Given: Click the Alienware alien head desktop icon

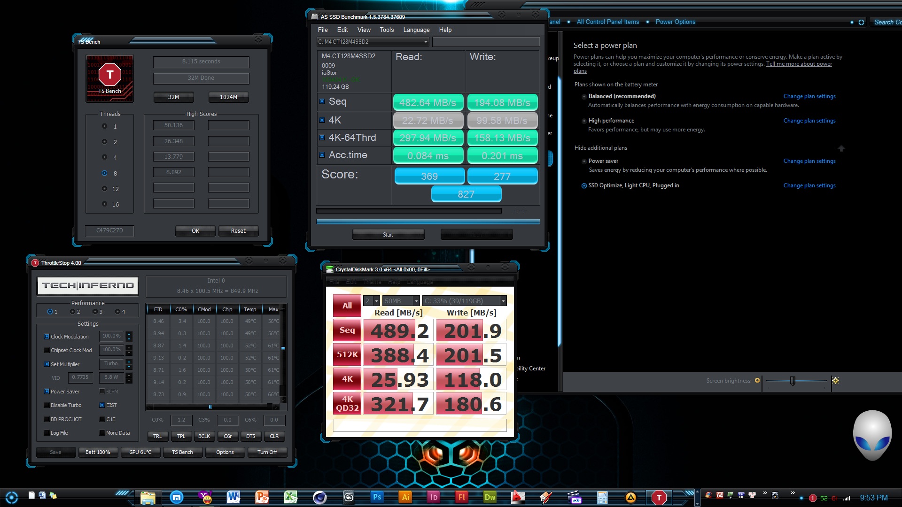Looking at the screenshot, I should tap(872, 435).
